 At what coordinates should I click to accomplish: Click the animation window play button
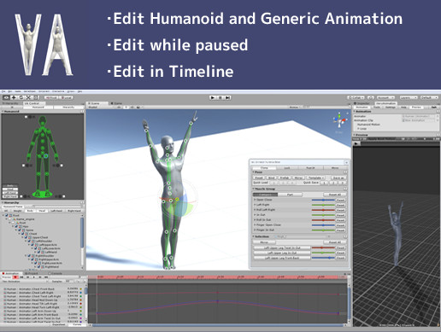(33, 277)
